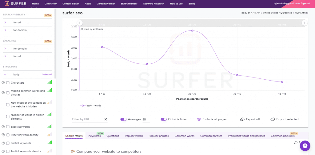Clear the Filter by URL field with X
The height and width of the screenshot is (155, 315).
[106, 119]
